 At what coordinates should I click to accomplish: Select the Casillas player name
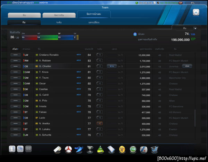click(x=43, y=89)
